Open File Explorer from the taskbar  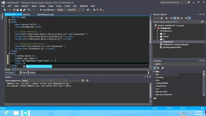[16, 113]
